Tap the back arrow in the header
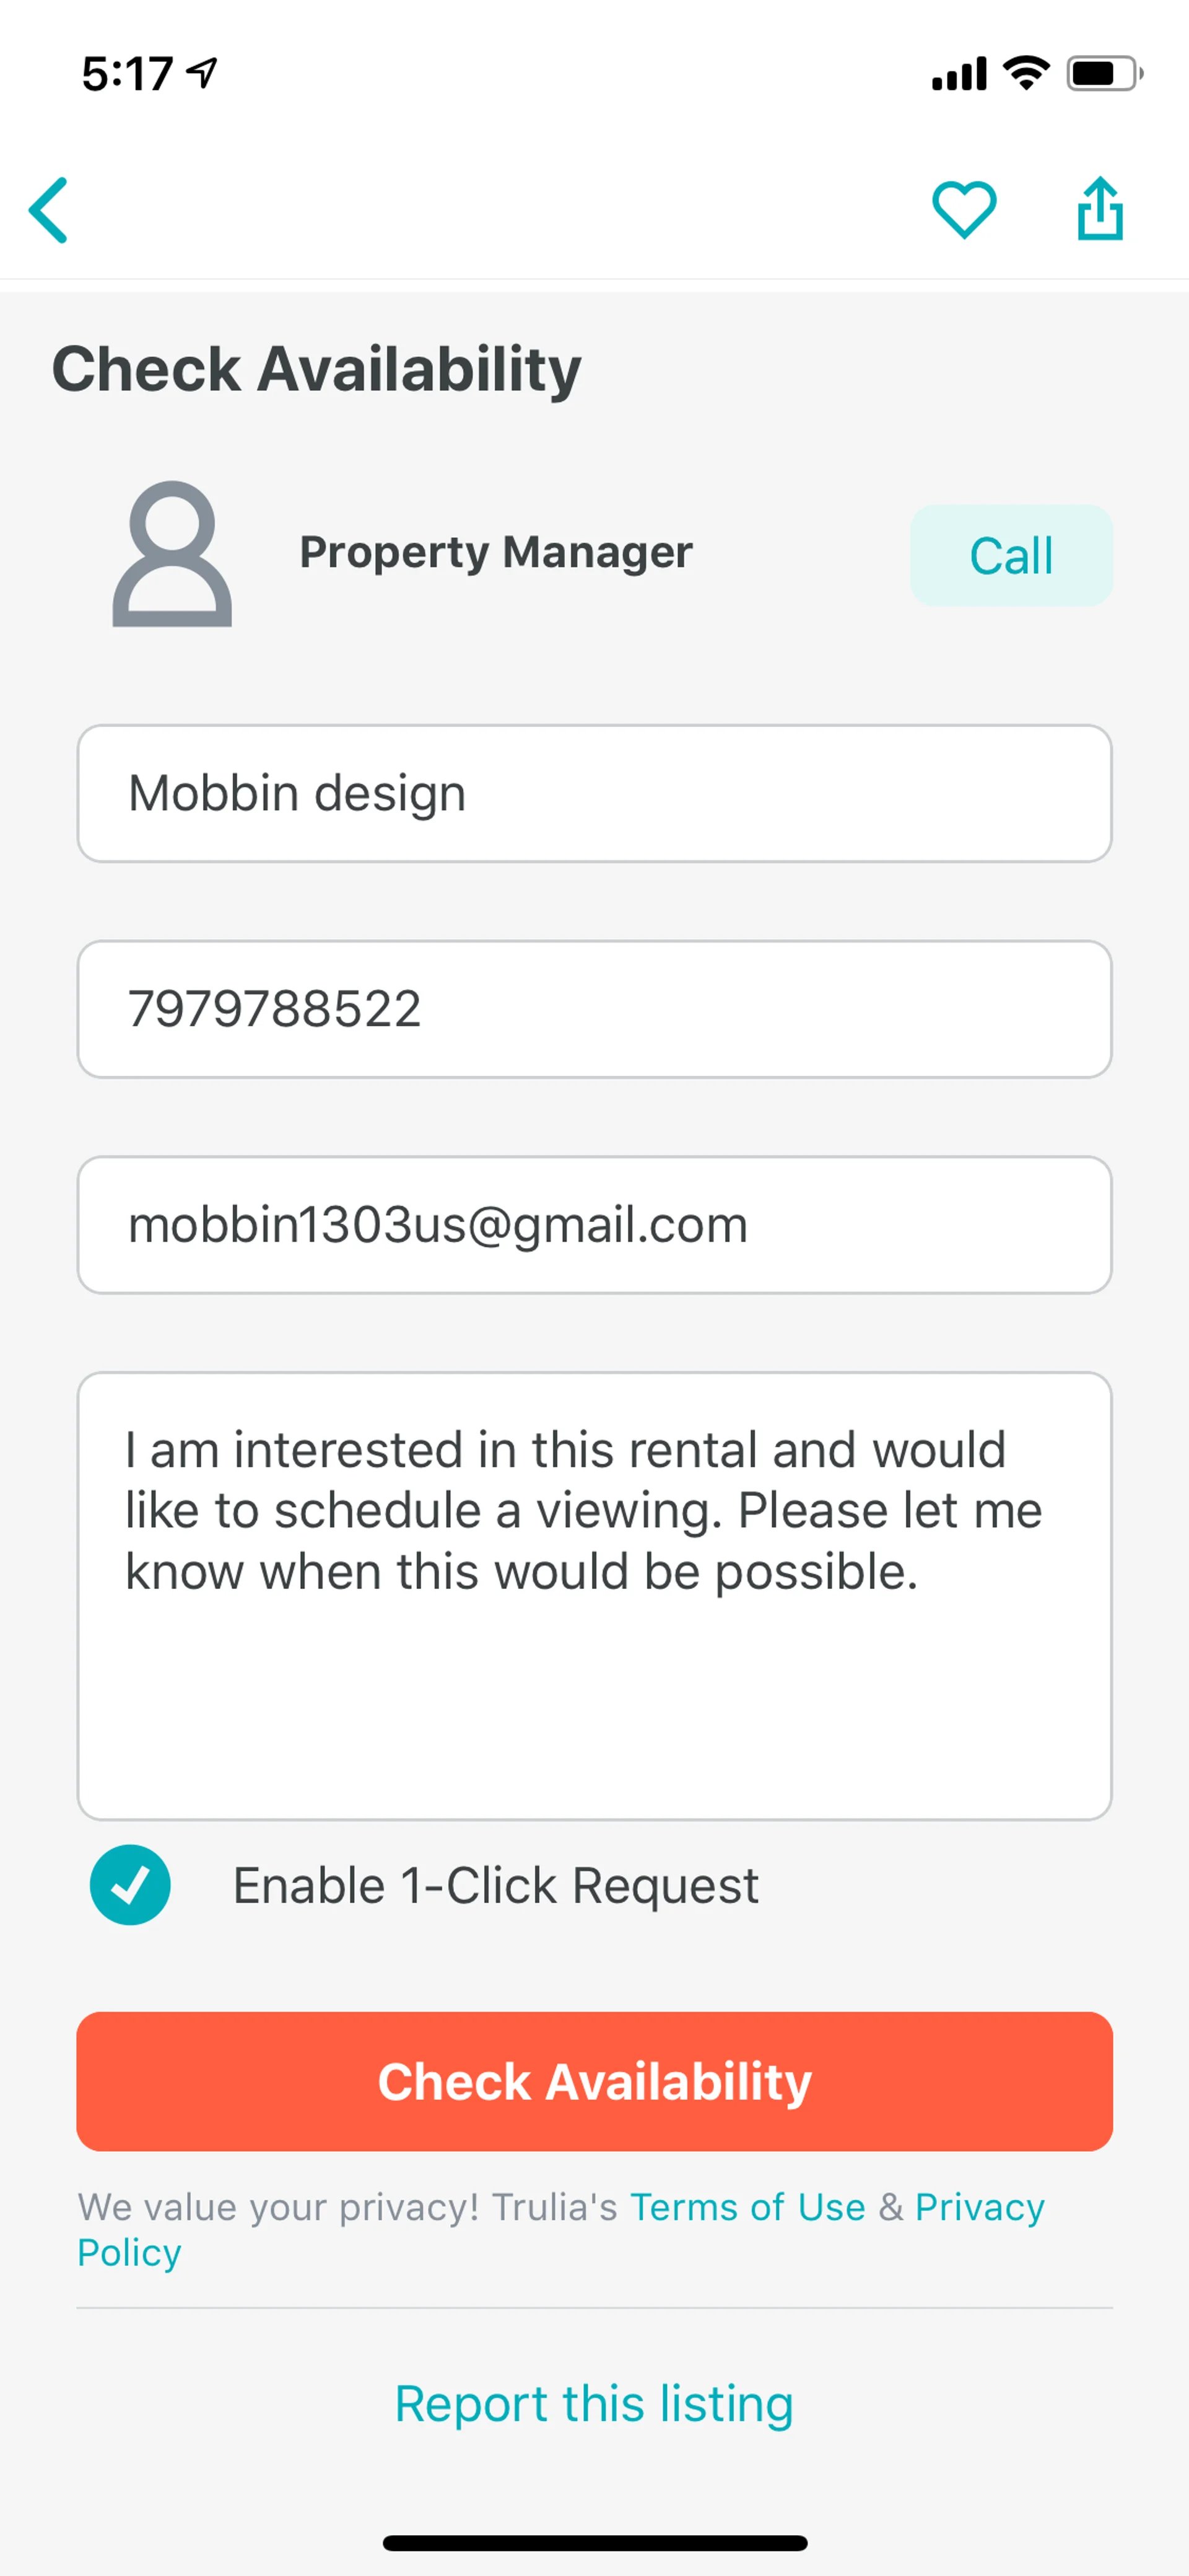Image resolution: width=1189 pixels, height=2576 pixels. 49,210
